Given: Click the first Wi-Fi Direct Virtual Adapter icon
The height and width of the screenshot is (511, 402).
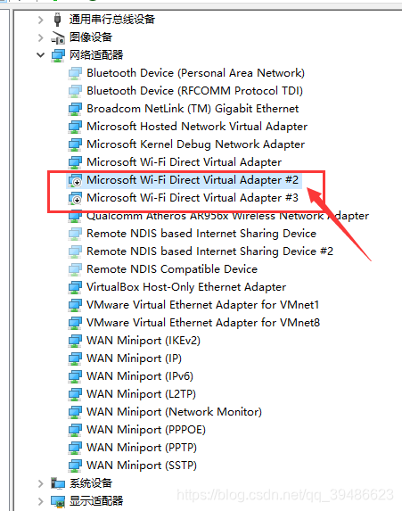Looking at the screenshot, I should coord(75,162).
